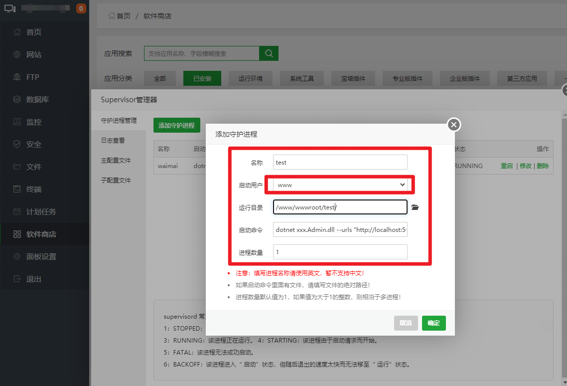Click the 进程数量 input field
This screenshot has height=386, width=567.
[340, 252]
